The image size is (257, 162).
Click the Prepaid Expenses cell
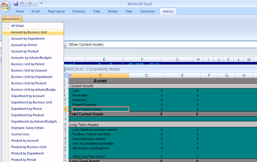(100, 105)
